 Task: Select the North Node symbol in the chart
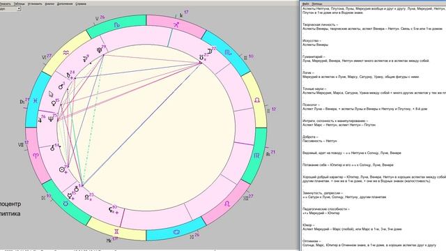(x=86, y=197)
